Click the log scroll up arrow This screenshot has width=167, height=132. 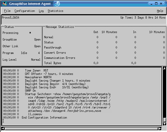165,68
